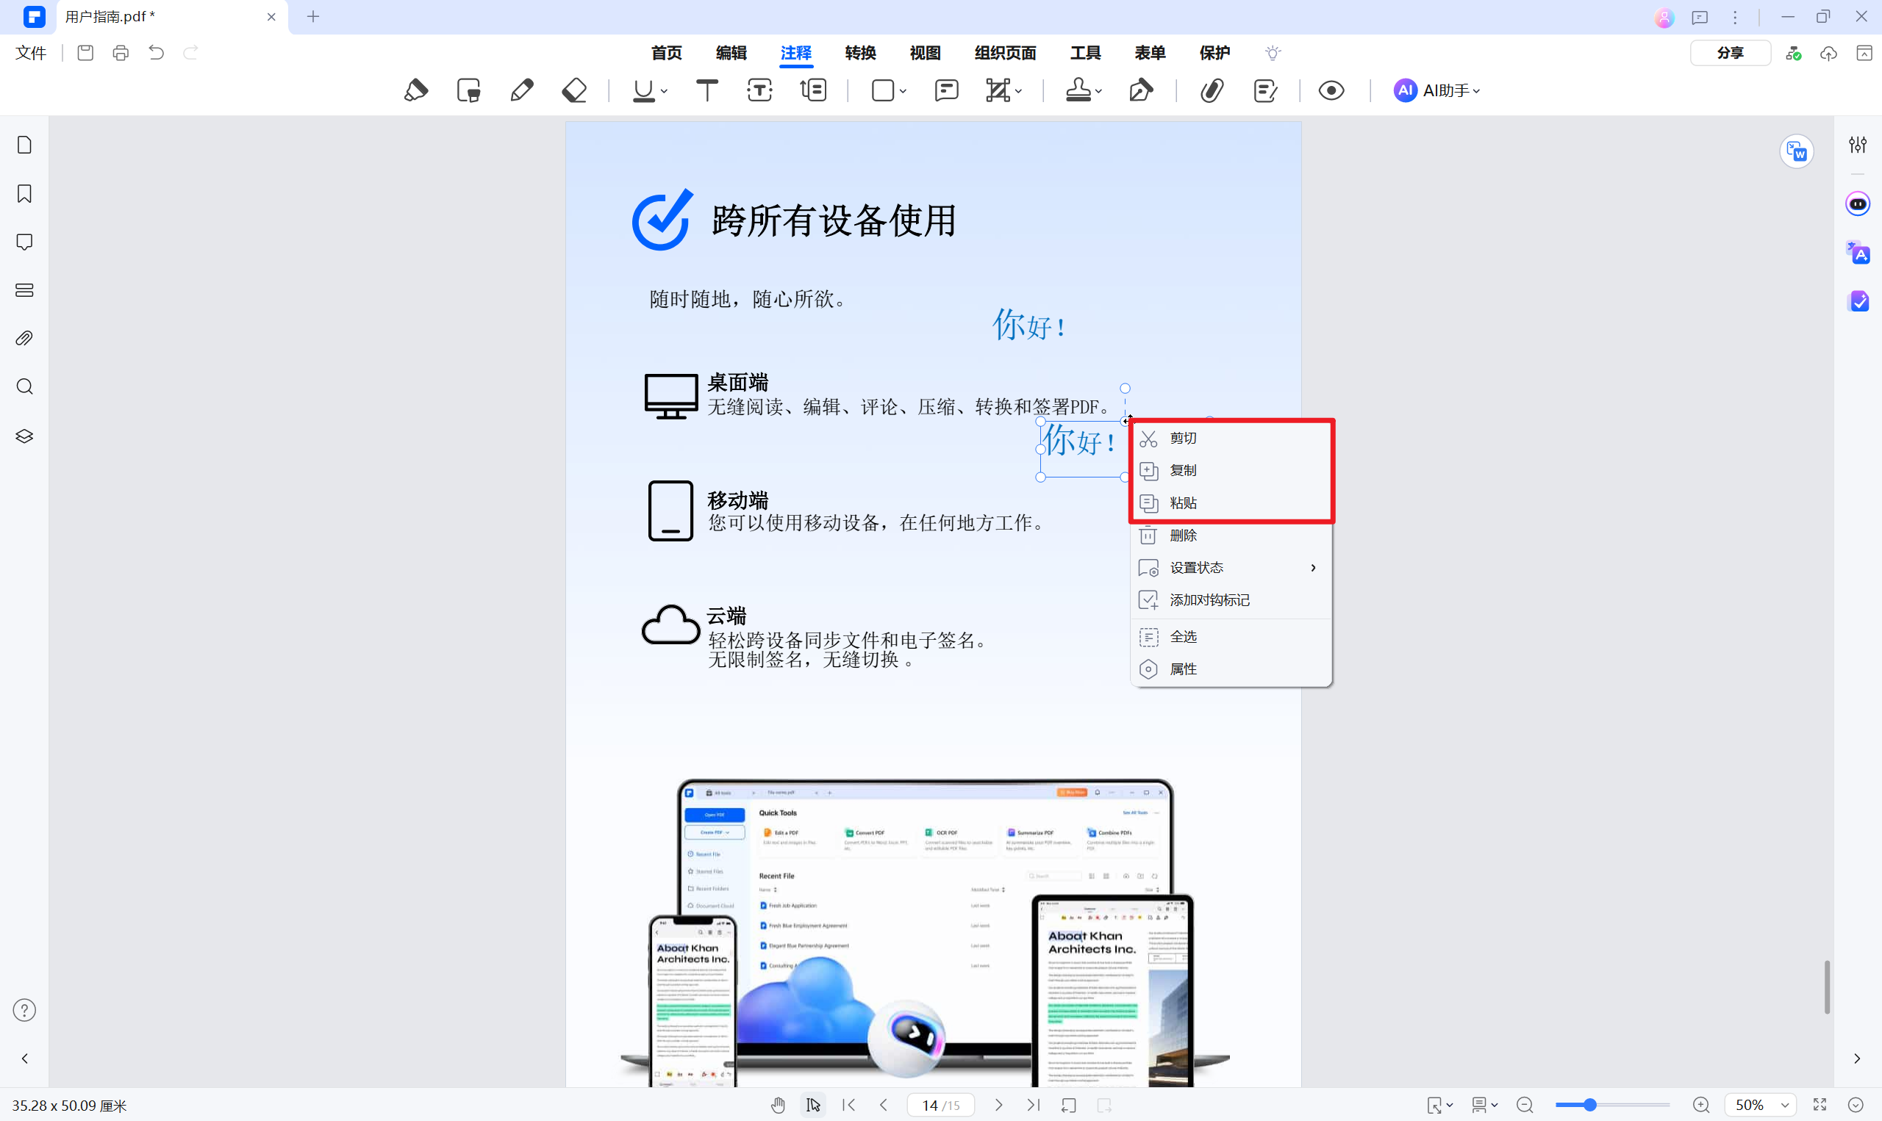Add checkmark via 添加对钩标记 menu item

[x=1209, y=599]
